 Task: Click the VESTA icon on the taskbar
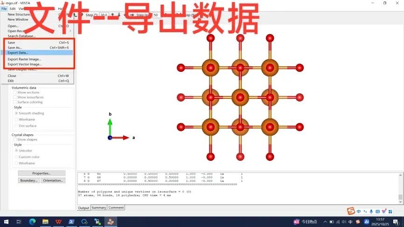point(111,221)
